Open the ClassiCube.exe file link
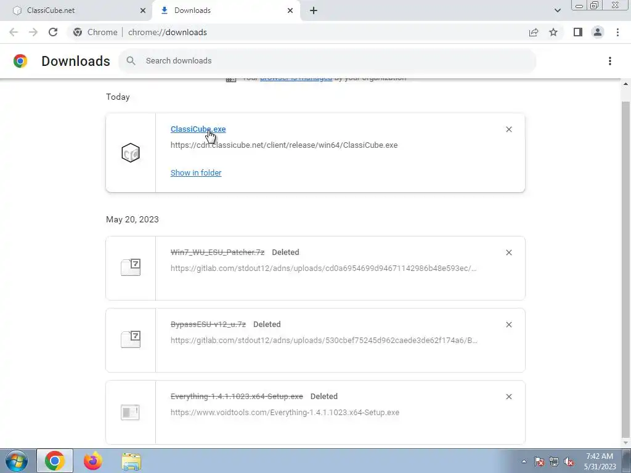This screenshot has width=631, height=473. 198,129
